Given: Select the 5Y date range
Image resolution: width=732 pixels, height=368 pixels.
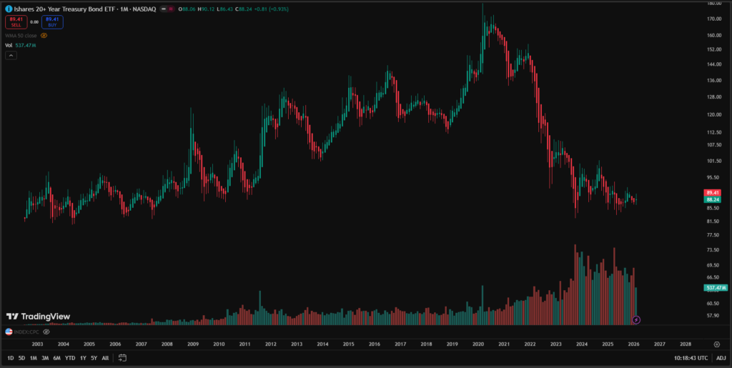Looking at the screenshot, I should coord(94,358).
